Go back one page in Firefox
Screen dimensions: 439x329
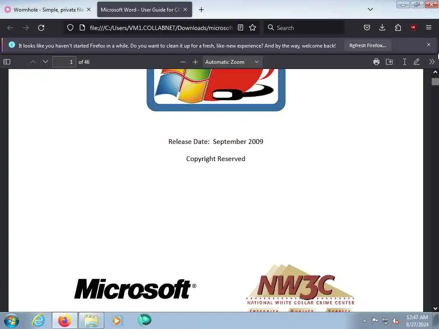[10, 28]
